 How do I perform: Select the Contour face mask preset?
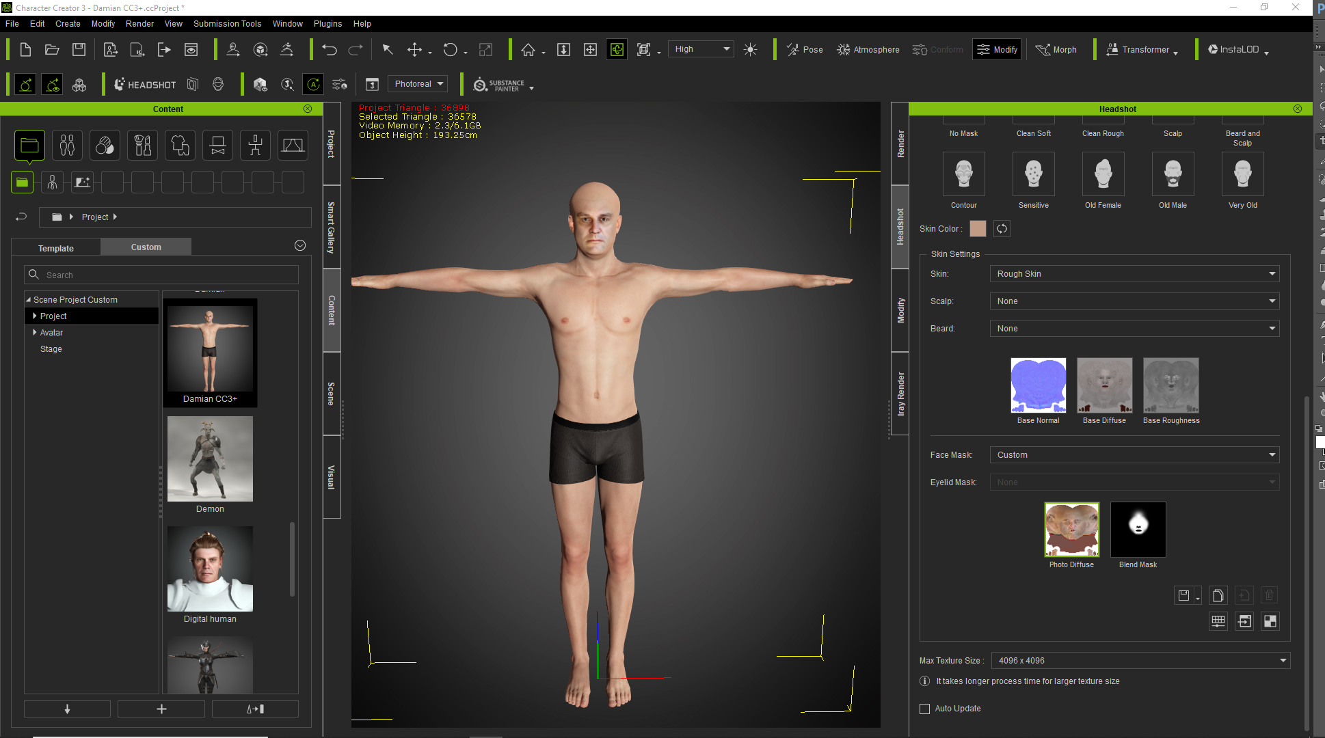[x=964, y=174]
